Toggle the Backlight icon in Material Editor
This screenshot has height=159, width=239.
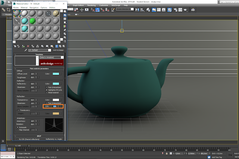coord(65,16)
